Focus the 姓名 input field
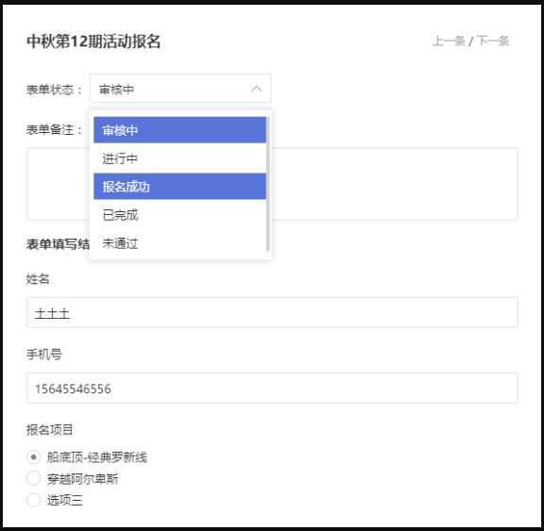The height and width of the screenshot is (531, 544). pyautogui.click(x=272, y=312)
